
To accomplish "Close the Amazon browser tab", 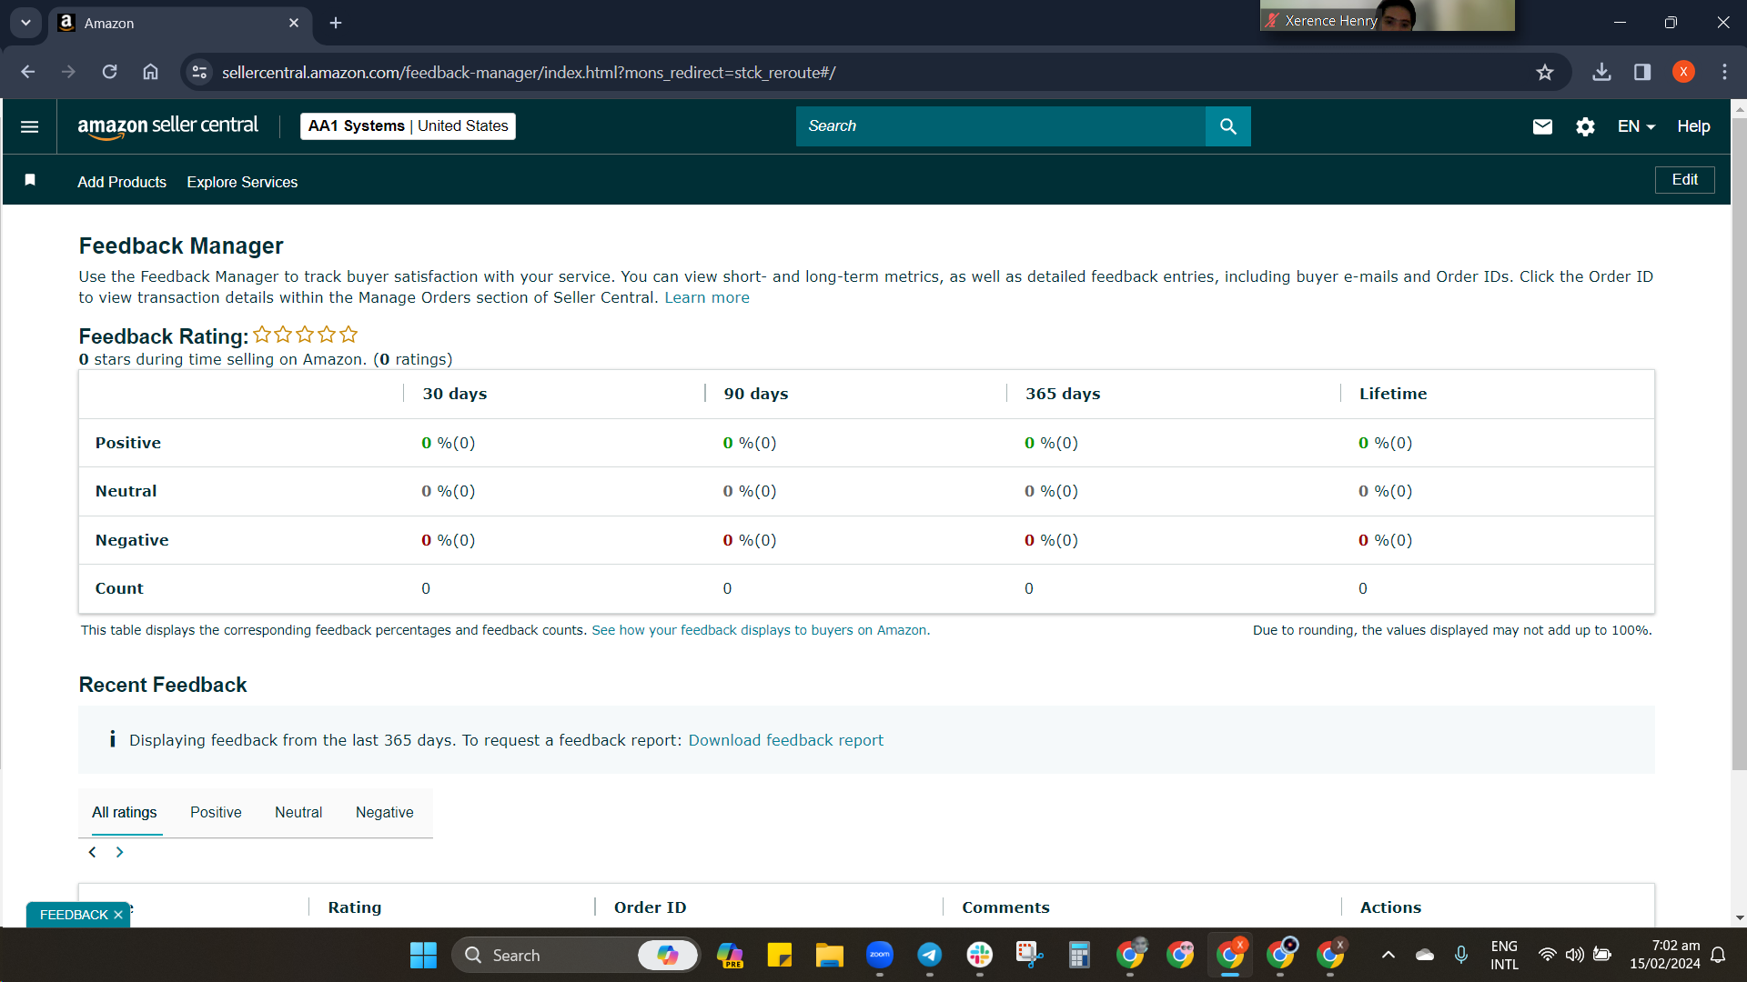I will 294,23.
